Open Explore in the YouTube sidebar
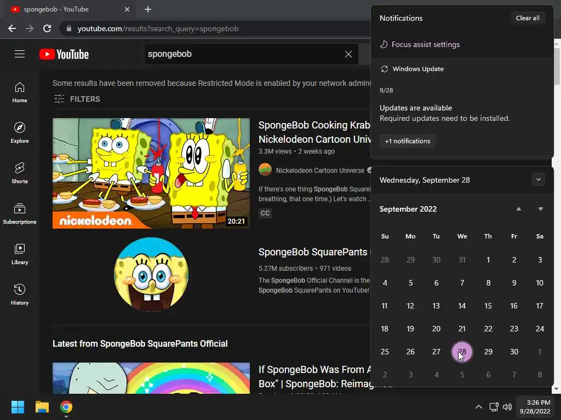The height and width of the screenshot is (420, 561). (x=20, y=133)
